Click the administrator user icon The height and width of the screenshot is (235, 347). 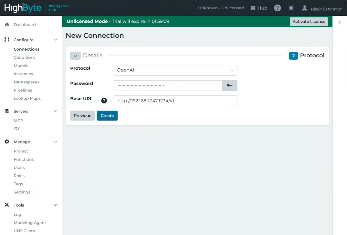304,8
